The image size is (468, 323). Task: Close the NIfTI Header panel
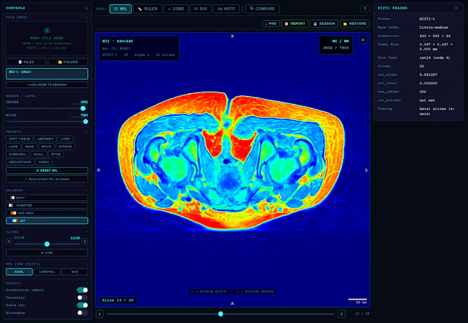[456, 8]
